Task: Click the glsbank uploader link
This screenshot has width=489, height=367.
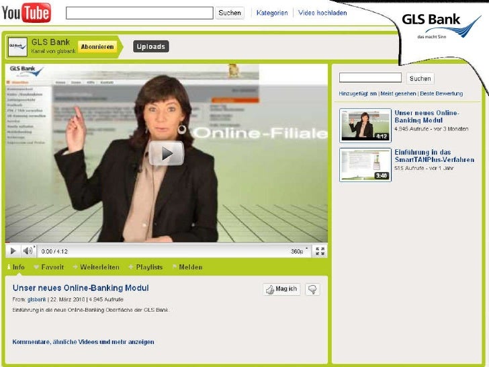Action: [36, 299]
